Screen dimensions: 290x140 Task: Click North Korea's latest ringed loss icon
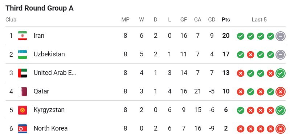pyautogui.click(x=281, y=129)
